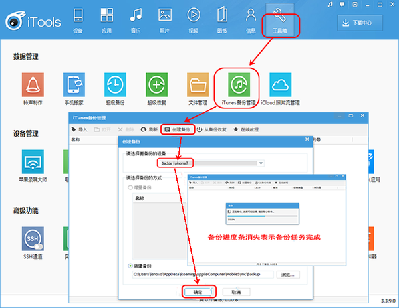Click the music note icon in title bar
Screen dimensions: 399x308
(330, 5)
